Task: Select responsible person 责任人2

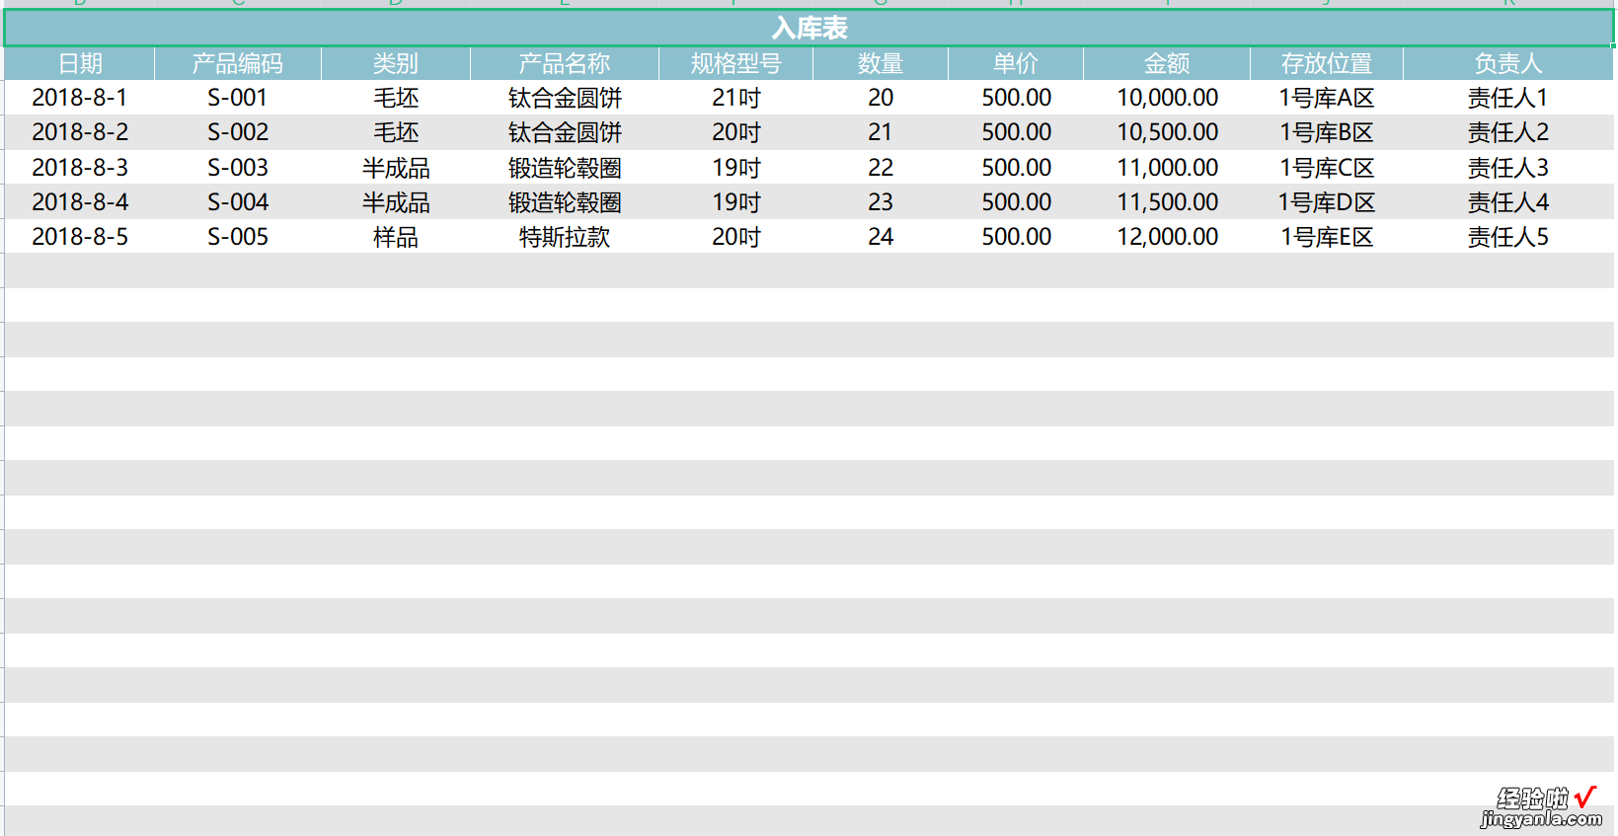Action: [1508, 132]
